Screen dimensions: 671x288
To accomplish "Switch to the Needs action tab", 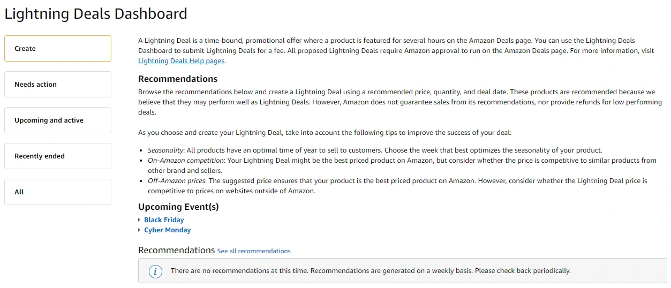I will click(58, 85).
